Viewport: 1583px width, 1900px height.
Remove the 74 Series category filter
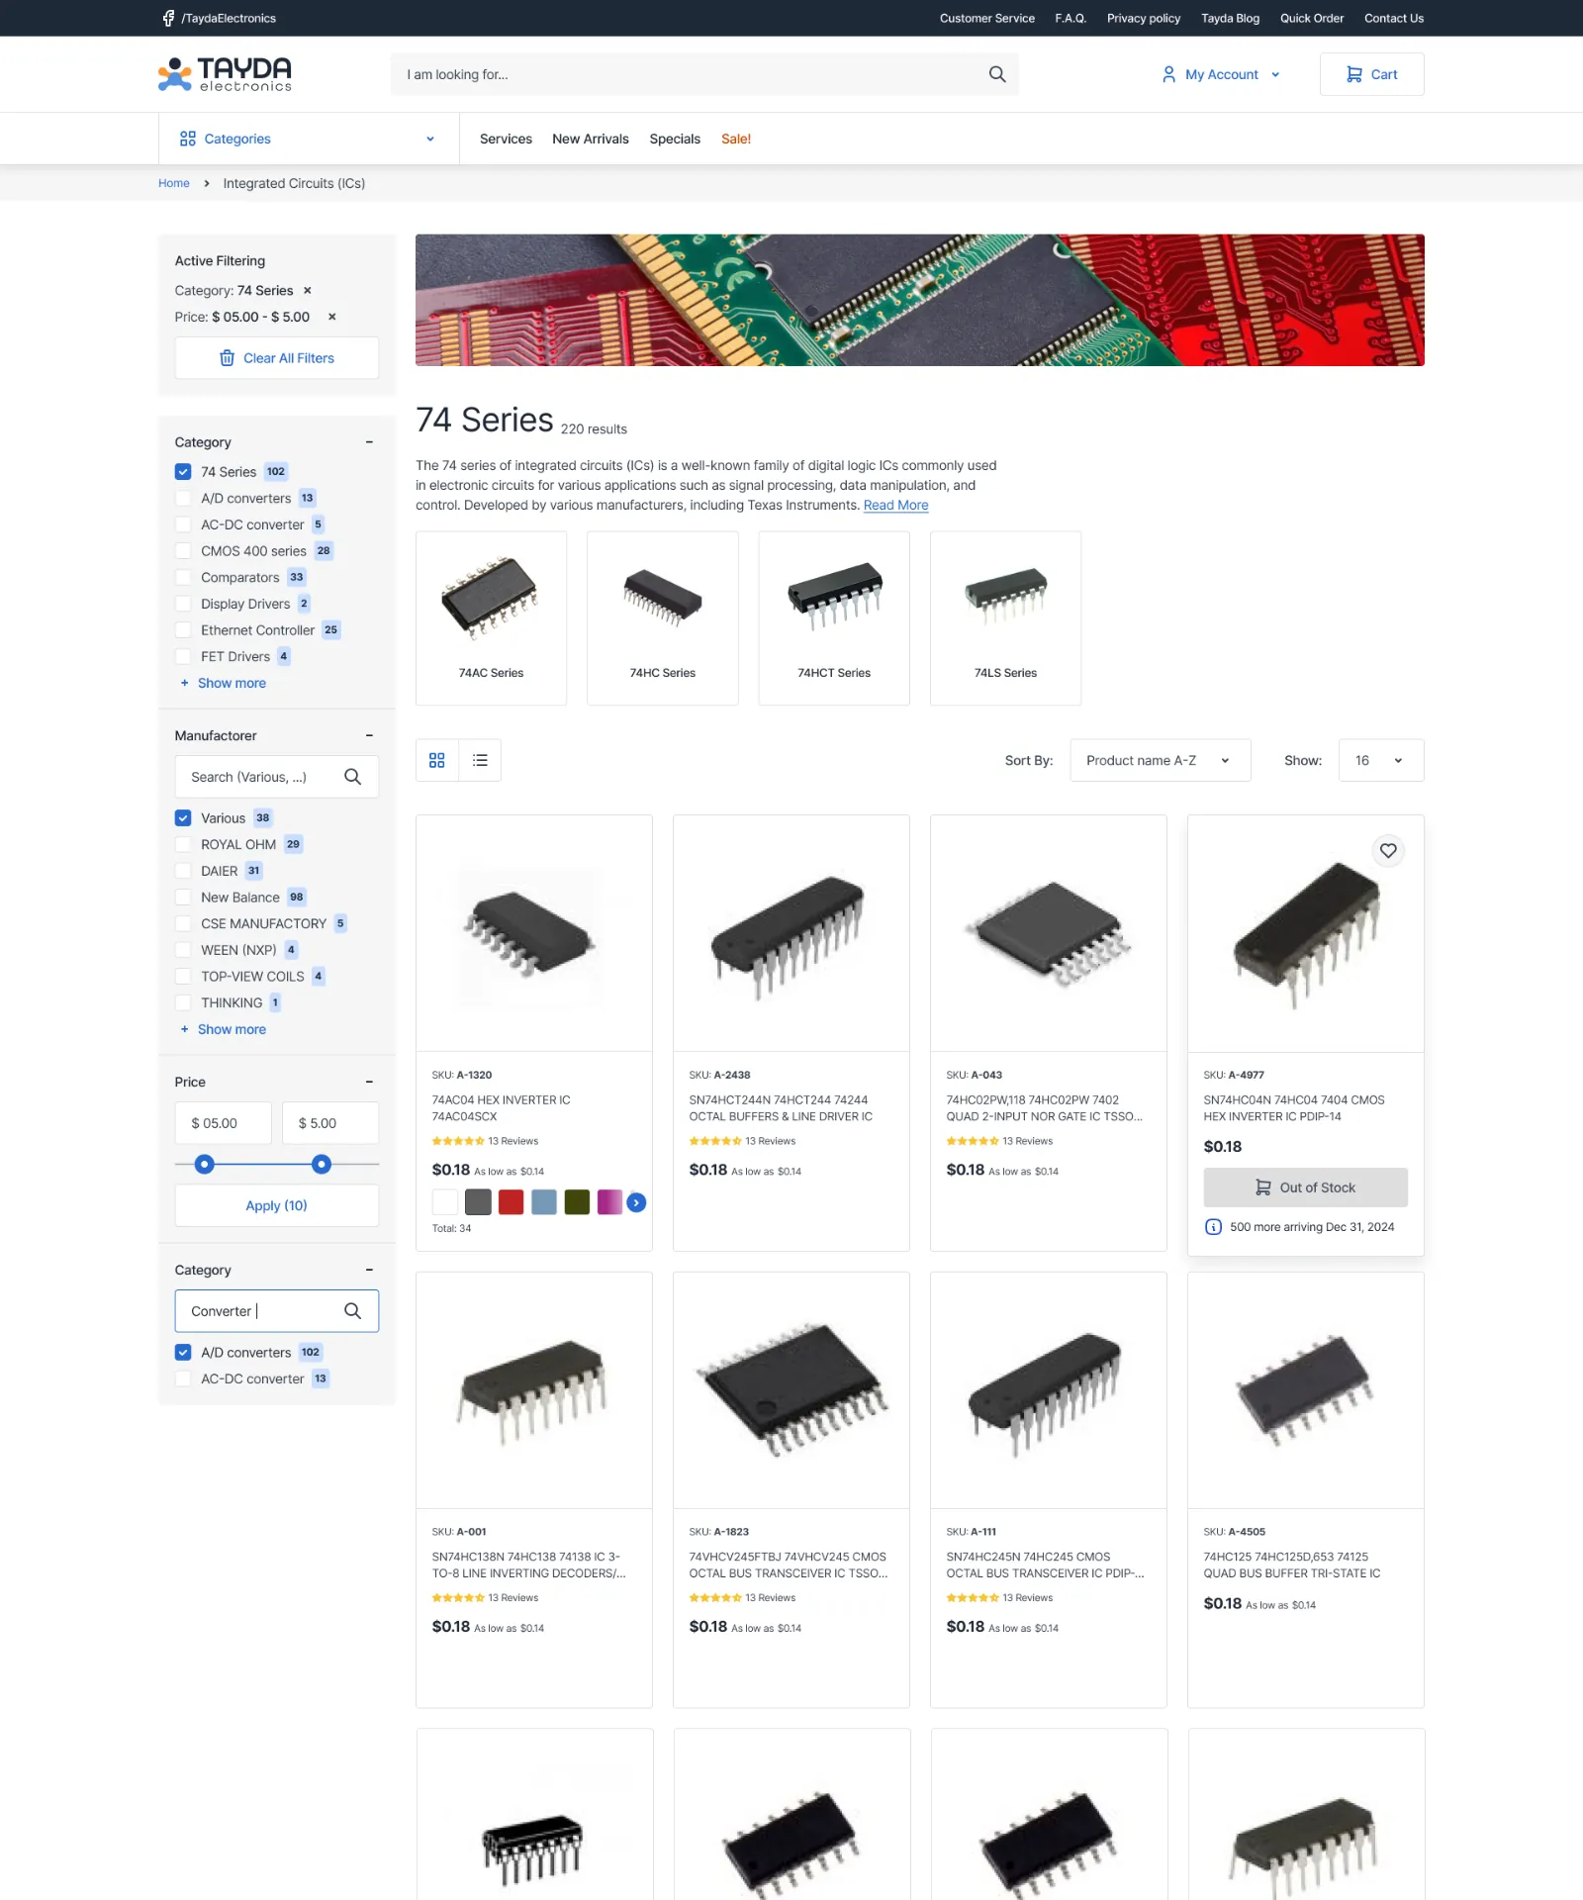click(308, 291)
